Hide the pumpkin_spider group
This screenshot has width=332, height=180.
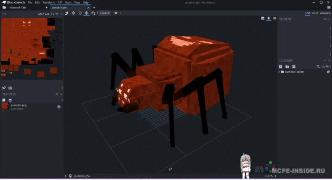pyautogui.click(x=328, y=72)
